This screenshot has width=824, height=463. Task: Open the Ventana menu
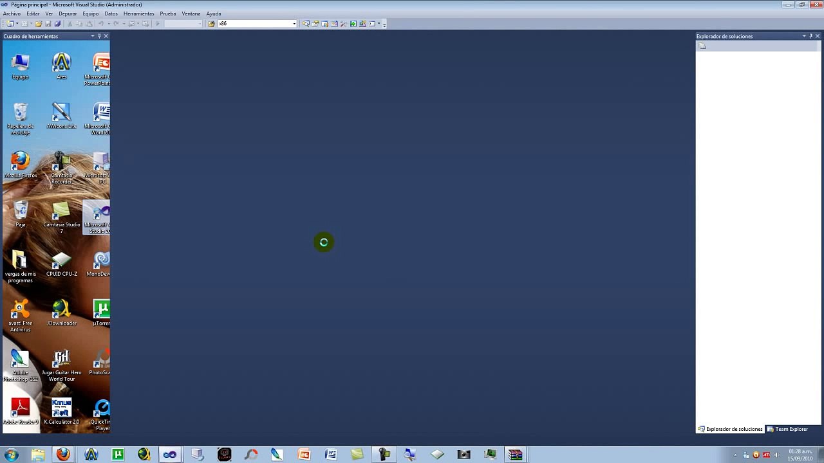[x=191, y=14]
